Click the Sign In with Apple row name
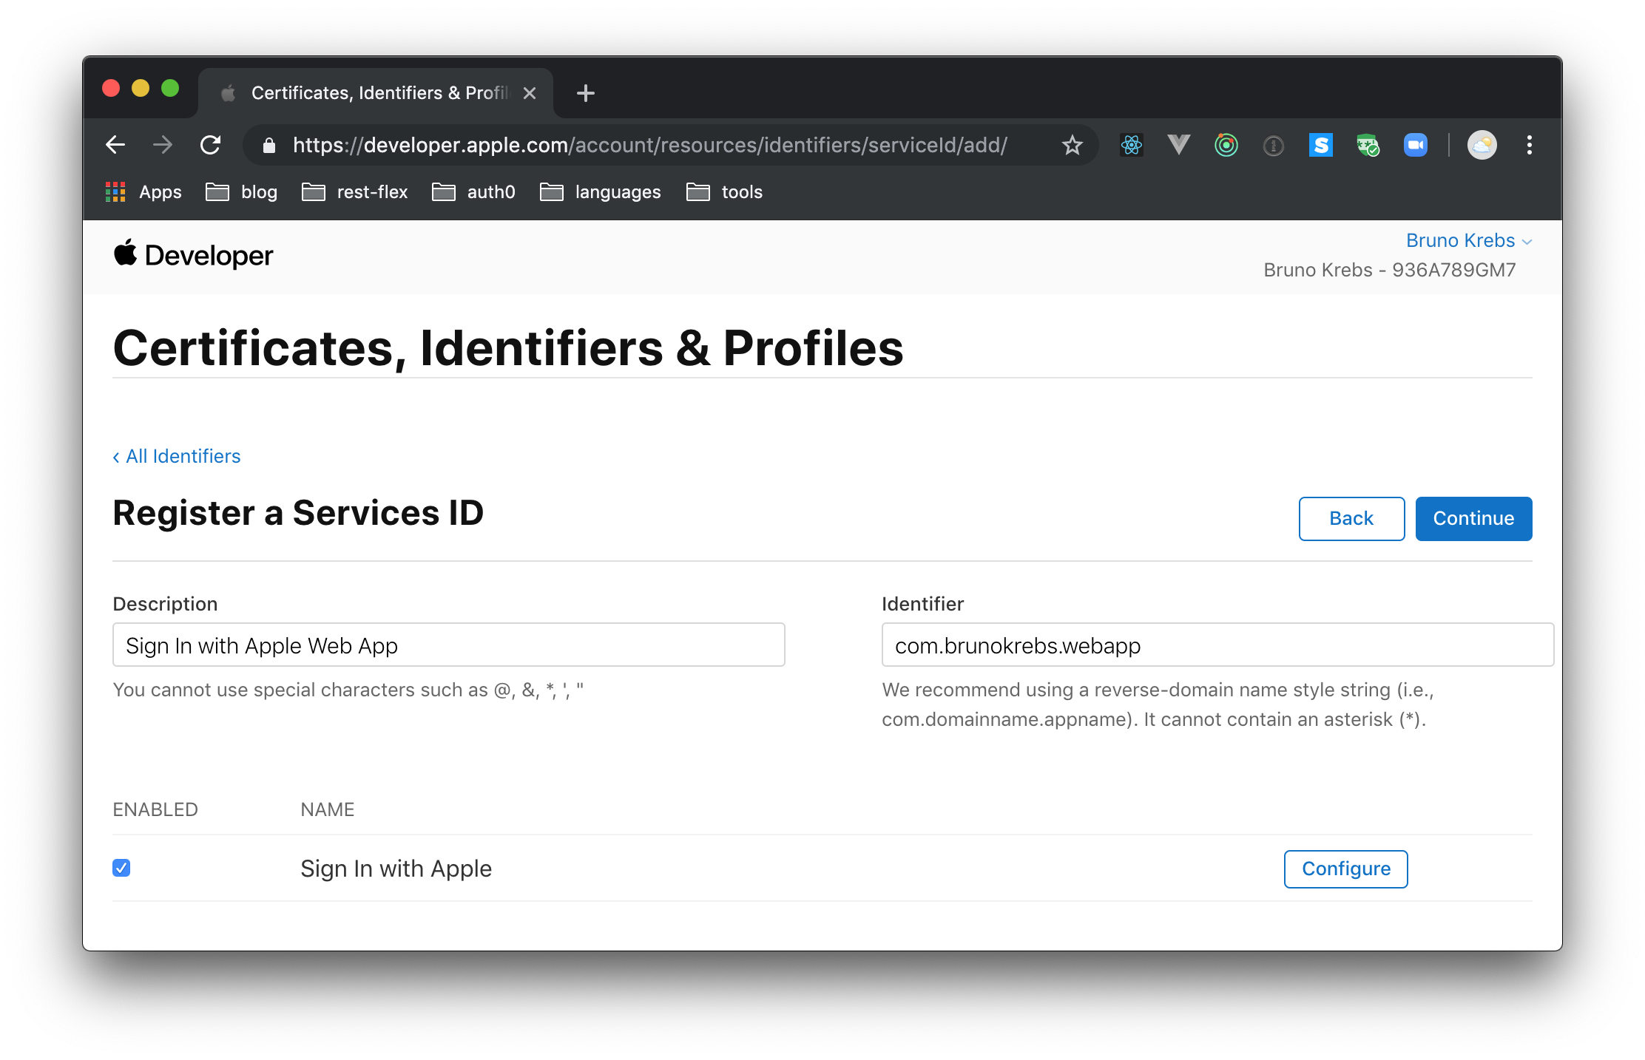The image size is (1645, 1060). pyautogui.click(x=396, y=869)
